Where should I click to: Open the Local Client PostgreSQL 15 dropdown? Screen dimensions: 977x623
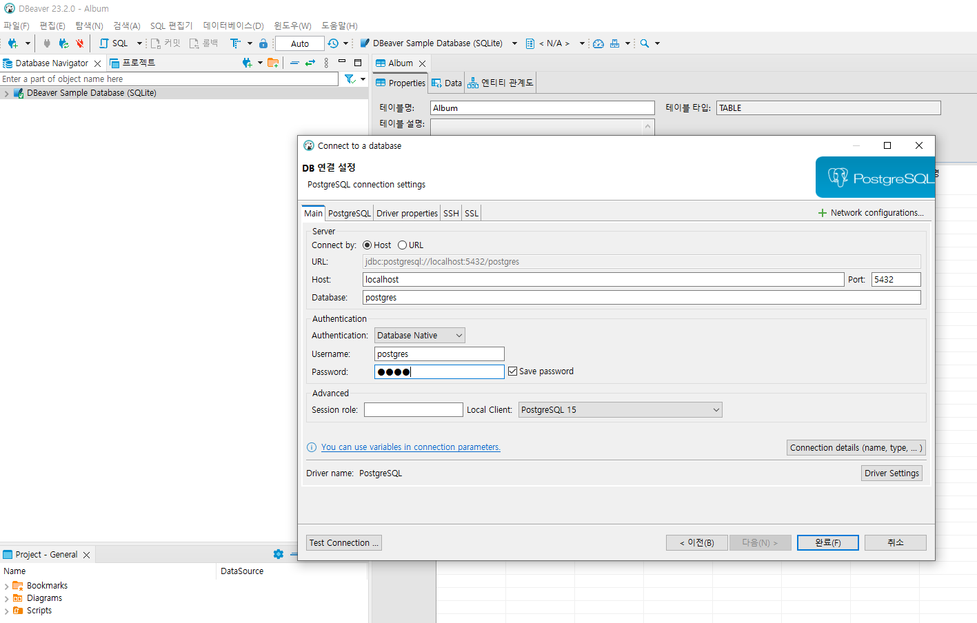[x=621, y=410]
